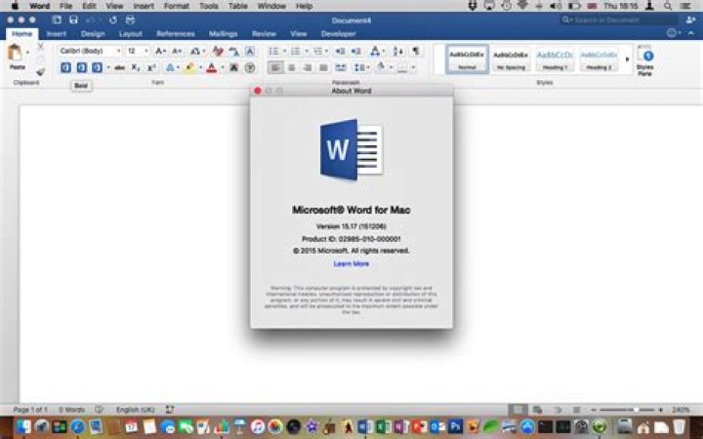Click the spell check icon in status bar

(99, 410)
